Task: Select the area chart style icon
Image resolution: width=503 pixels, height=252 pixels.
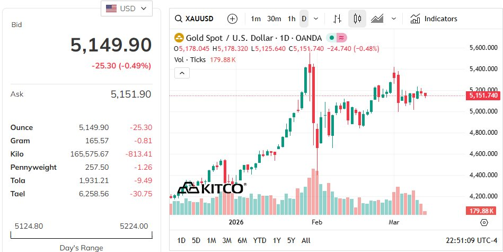Action: (377, 19)
